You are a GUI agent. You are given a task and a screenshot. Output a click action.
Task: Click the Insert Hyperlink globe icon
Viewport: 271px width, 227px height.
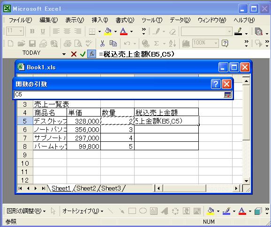tap(145, 44)
